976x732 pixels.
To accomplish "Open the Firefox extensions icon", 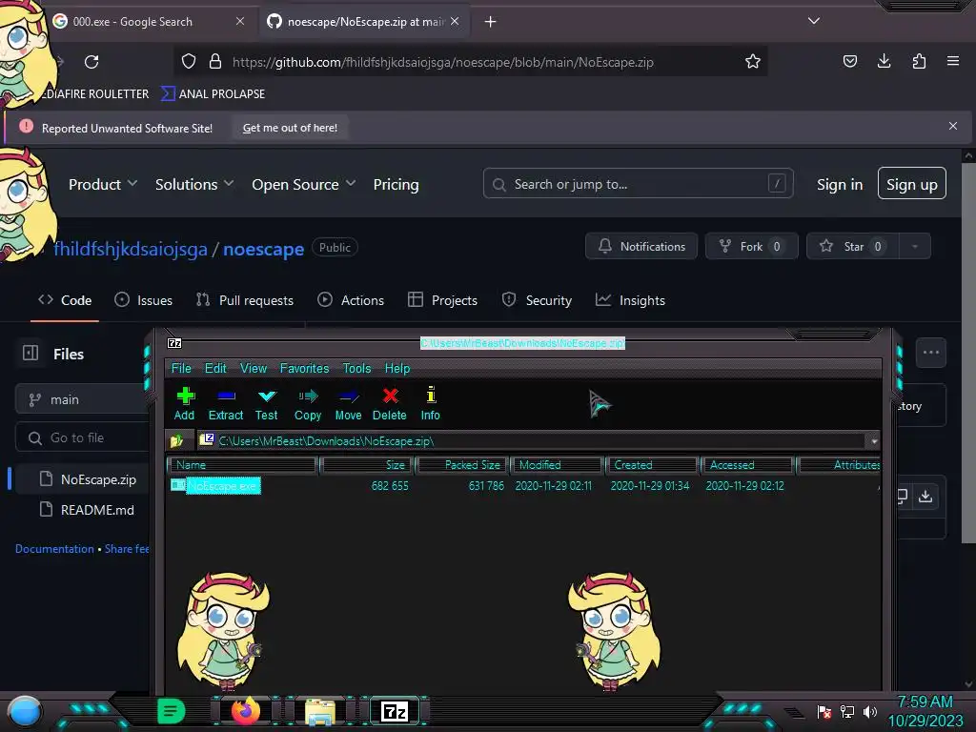I will coord(919,61).
